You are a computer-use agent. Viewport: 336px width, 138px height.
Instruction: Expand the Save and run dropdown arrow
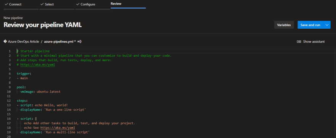pyautogui.click(x=327, y=25)
